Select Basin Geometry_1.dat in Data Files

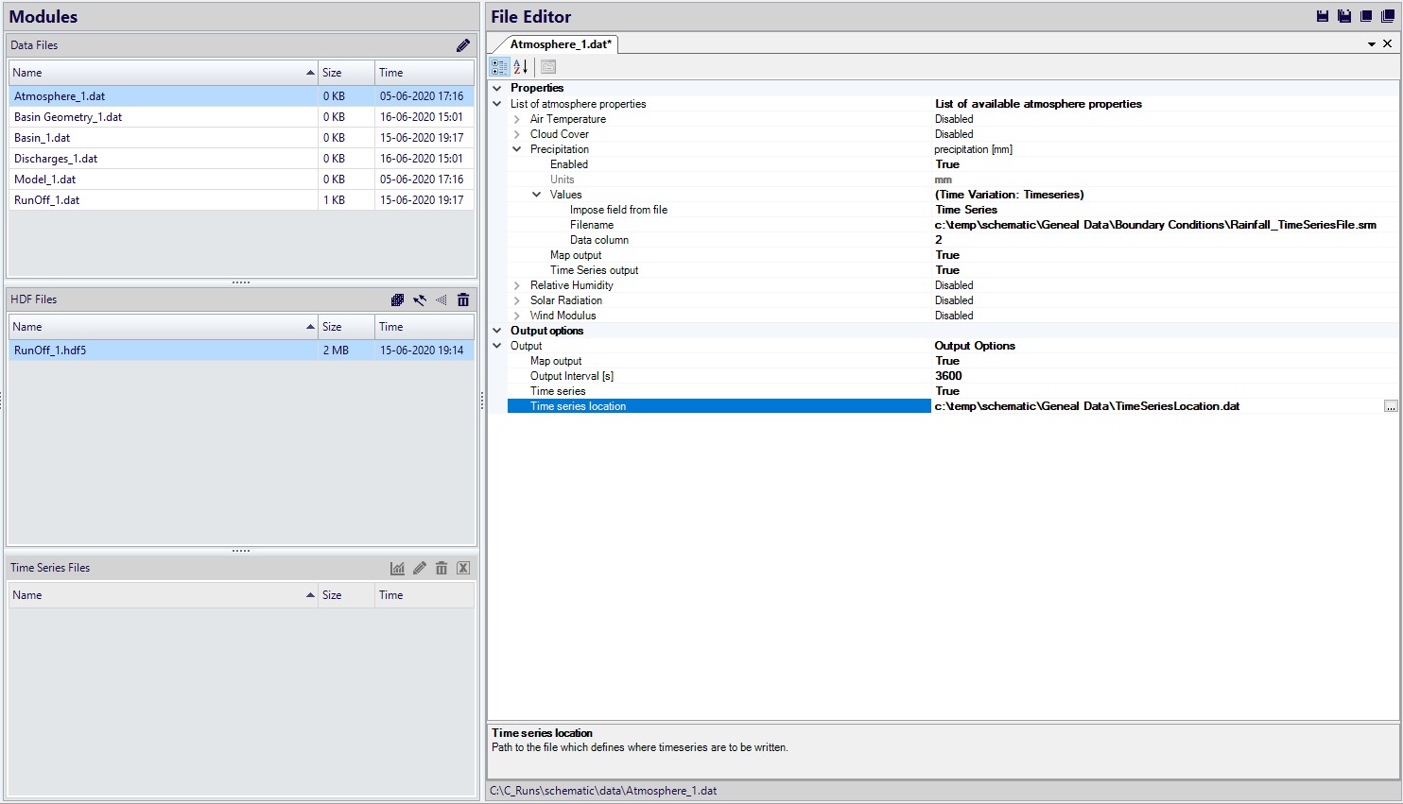tap(241, 117)
